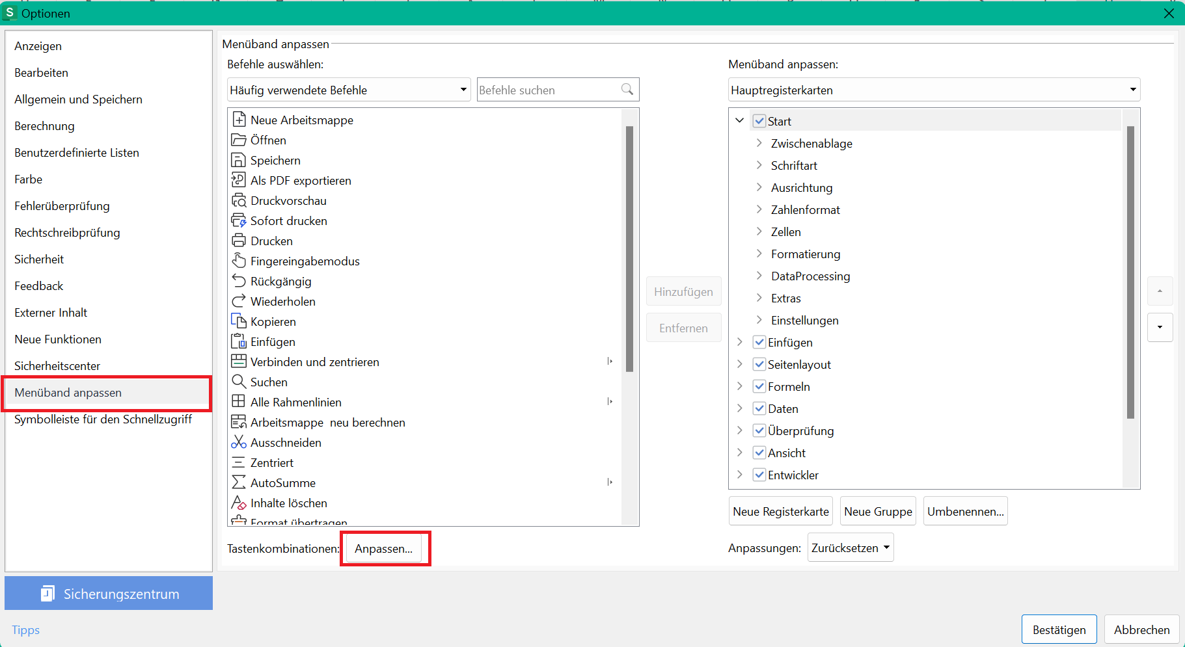Click the move down arrow button
1185x647 pixels.
(x=1160, y=327)
